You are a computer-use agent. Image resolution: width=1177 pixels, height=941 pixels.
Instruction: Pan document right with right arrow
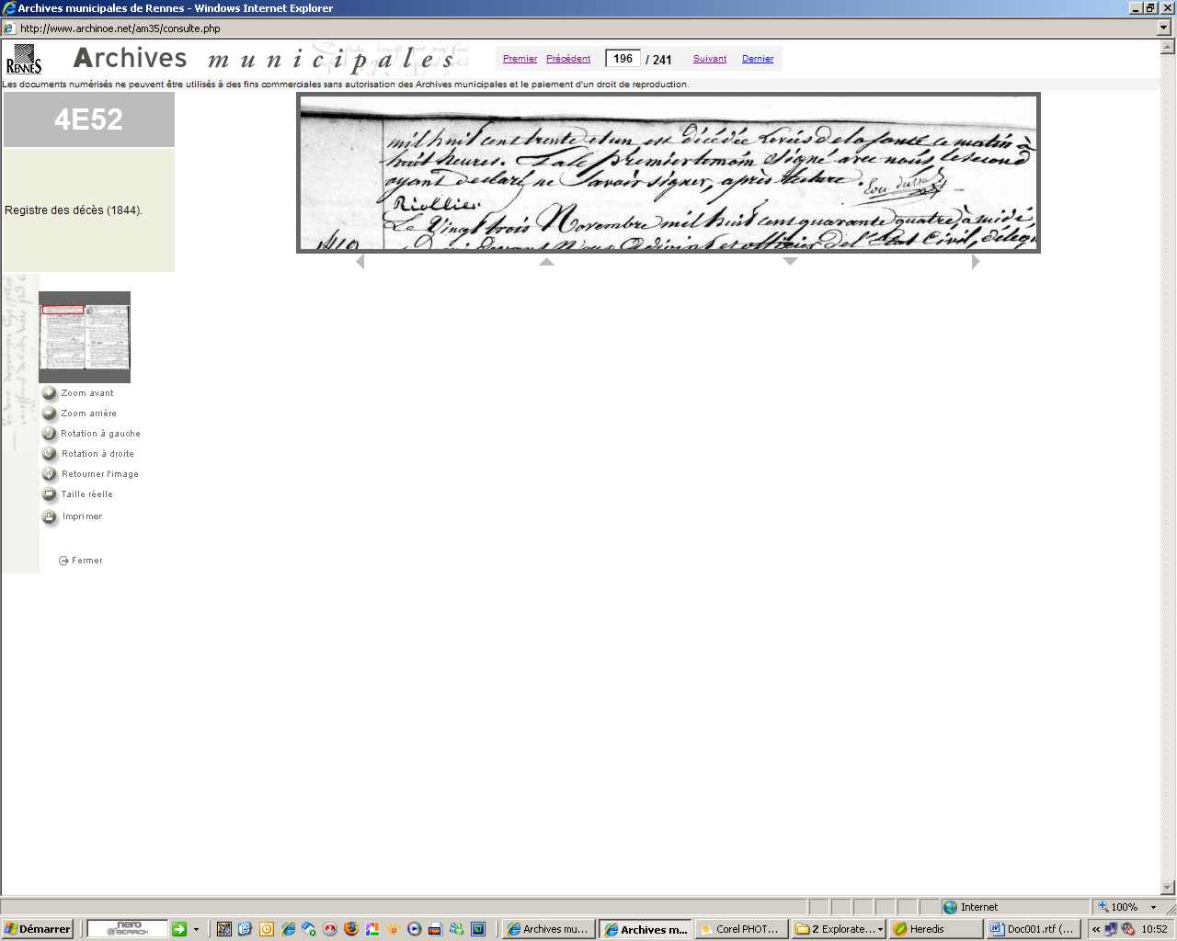pyautogui.click(x=976, y=262)
